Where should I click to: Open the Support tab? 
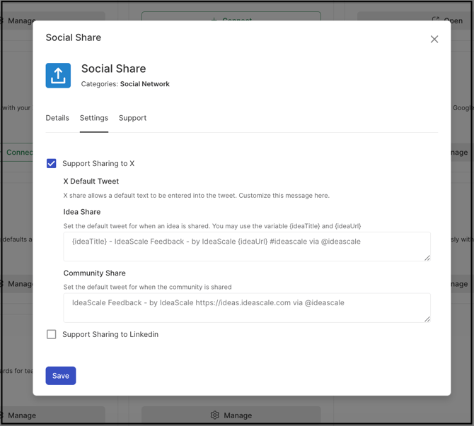tap(132, 118)
